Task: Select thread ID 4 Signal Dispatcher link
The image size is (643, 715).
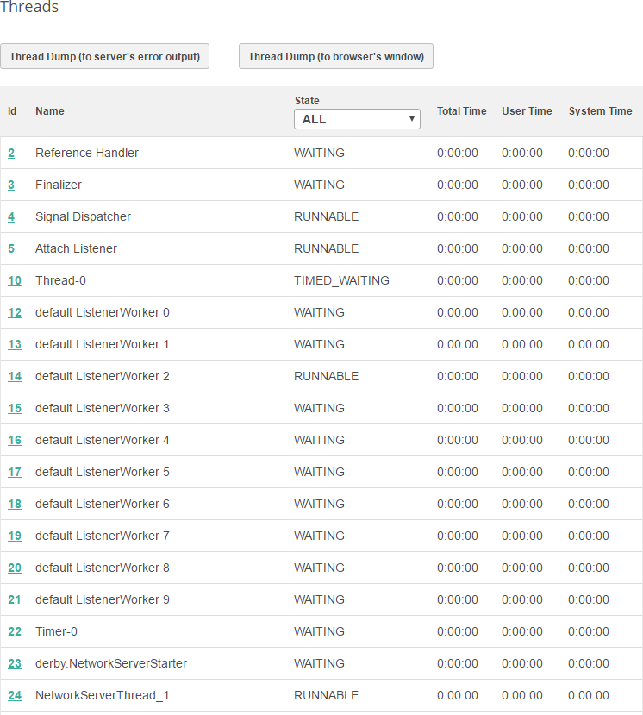Action: pyautogui.click(x=11, y=217)
